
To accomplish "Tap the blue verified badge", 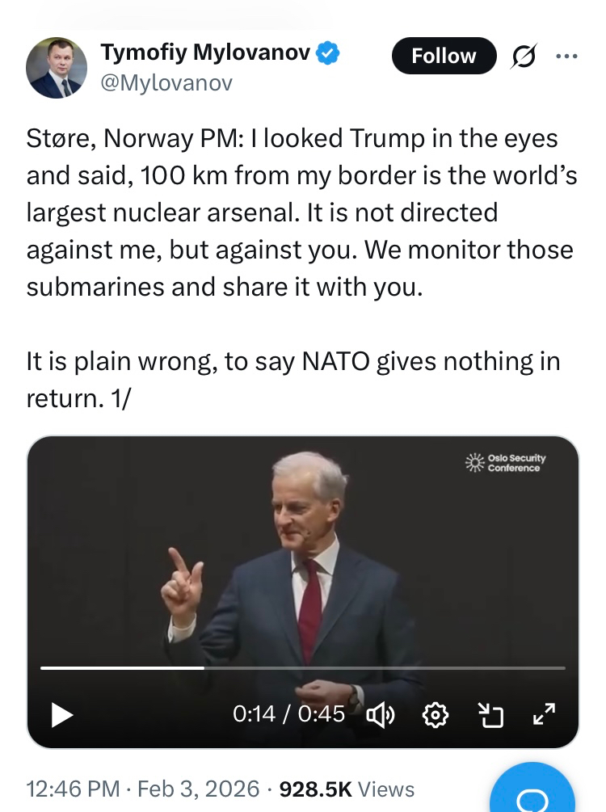I will tap(327, 54).
